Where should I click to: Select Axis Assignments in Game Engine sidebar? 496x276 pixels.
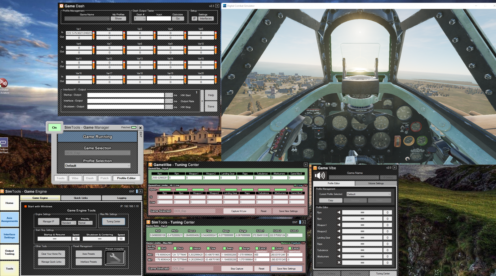(x=10, y=219)
